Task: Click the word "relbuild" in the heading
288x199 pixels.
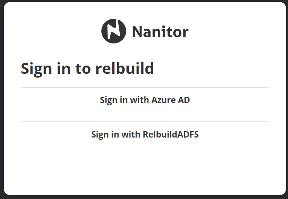Action: point(125,69)
